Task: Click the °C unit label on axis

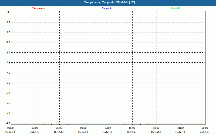Action: click(9, 12)
